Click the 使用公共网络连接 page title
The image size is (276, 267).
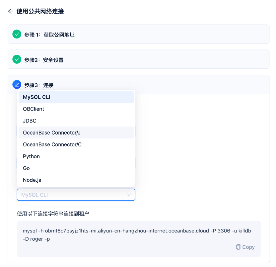point(40,11)
